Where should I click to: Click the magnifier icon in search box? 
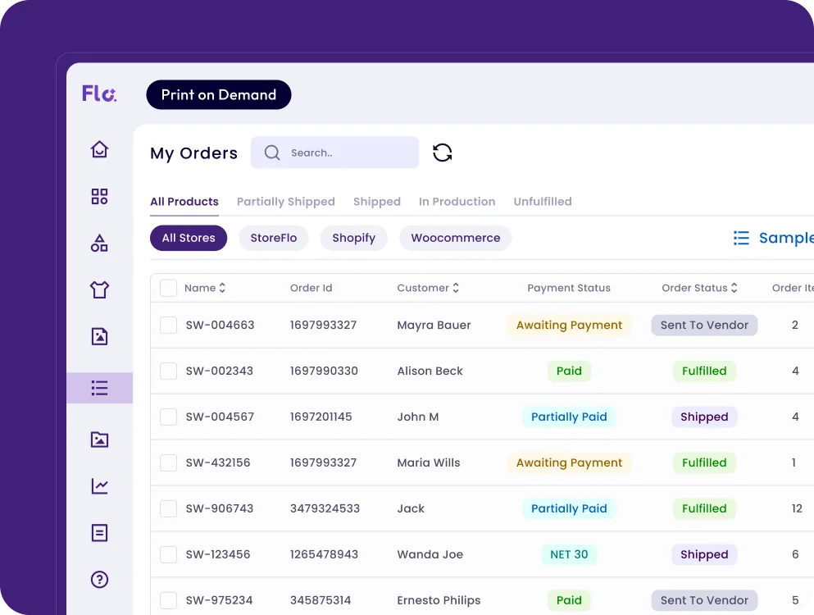tap(272, 153)
